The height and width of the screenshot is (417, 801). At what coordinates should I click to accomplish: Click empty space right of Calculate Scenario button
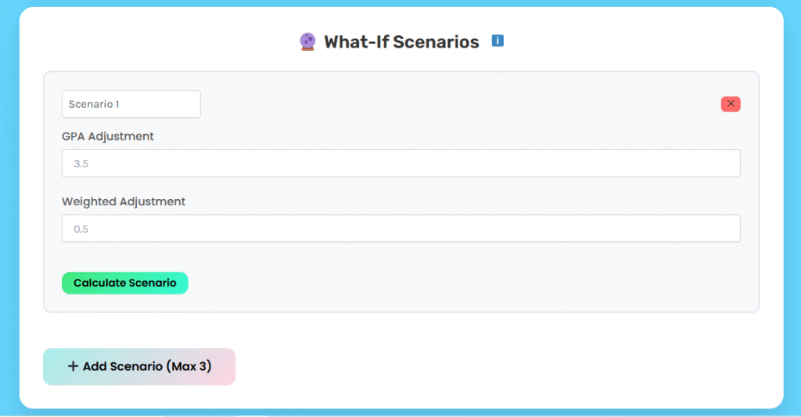[x=469, y=283]
